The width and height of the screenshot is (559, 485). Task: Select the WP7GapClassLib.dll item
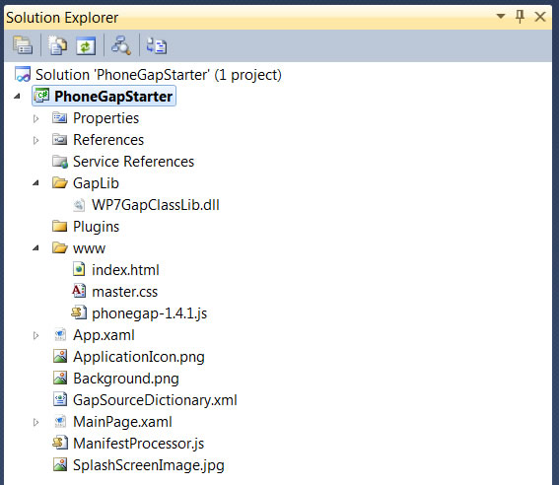click(x=156, y=205)
